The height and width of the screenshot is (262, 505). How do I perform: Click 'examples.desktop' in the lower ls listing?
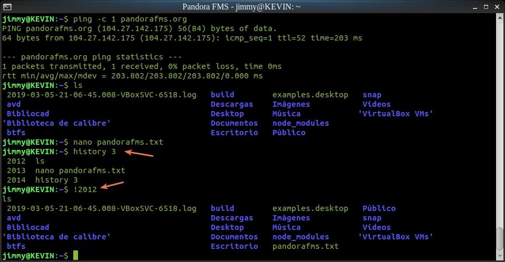click(x=310, y=208)
